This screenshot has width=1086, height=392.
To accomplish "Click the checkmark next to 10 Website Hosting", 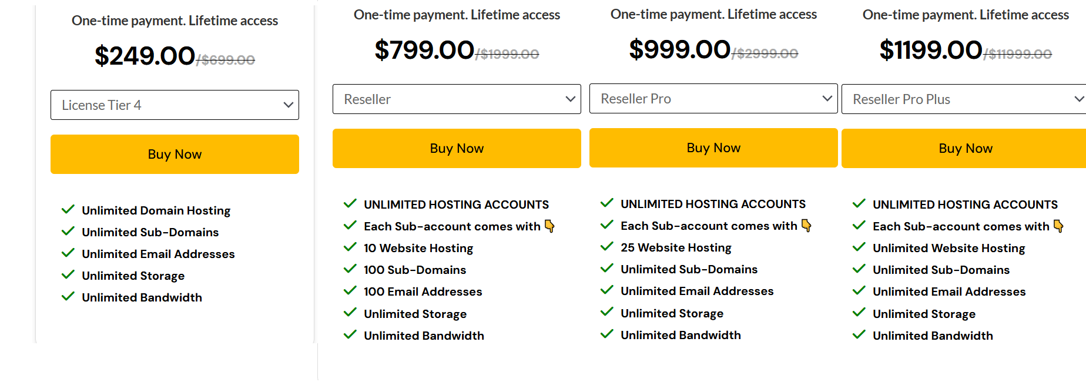I will tap(350, 247).
